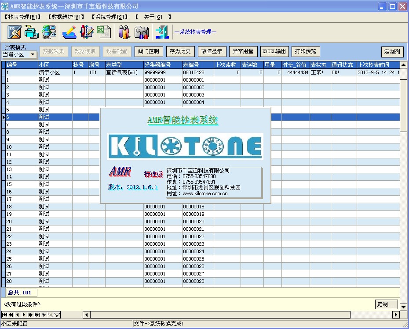Click the networked computers globe toolbar icon
Image resolution: width=409 pixels, height=329 pixels.
pyautogui.click(x=49, y=32)
